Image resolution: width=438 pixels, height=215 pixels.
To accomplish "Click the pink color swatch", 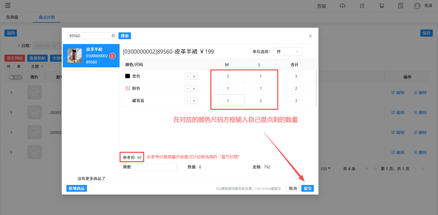I will pyautogui.click(x=128, y=88).
